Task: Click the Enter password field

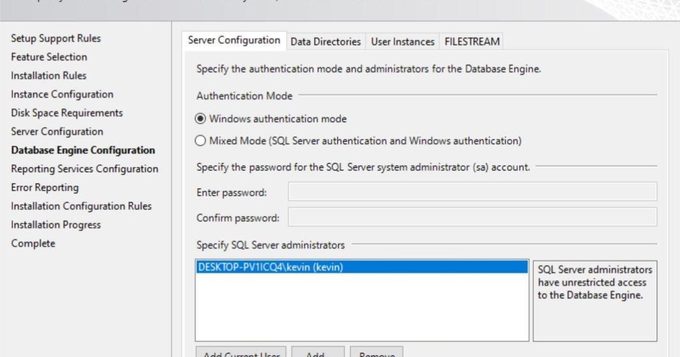Action: point(472,192)
